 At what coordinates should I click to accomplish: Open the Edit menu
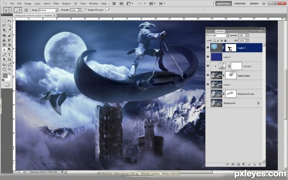(19, 3)
